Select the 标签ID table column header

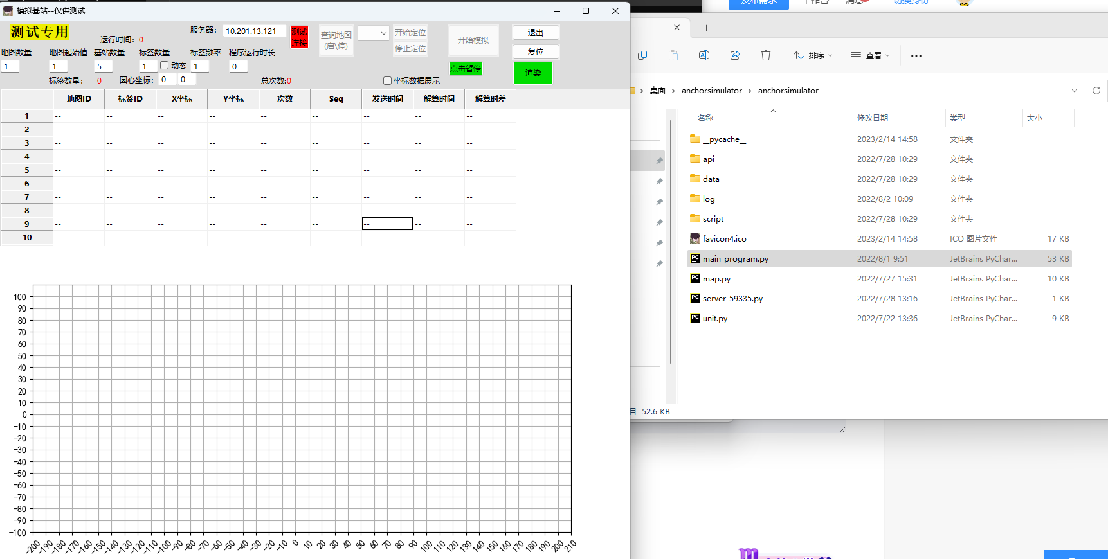(130, 99)
